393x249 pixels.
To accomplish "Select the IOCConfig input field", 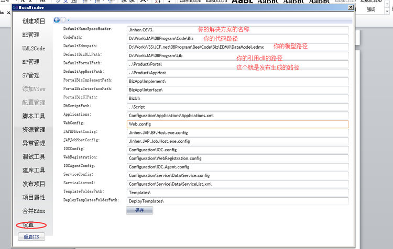I will pyautogui.click(x=237, y=150).
